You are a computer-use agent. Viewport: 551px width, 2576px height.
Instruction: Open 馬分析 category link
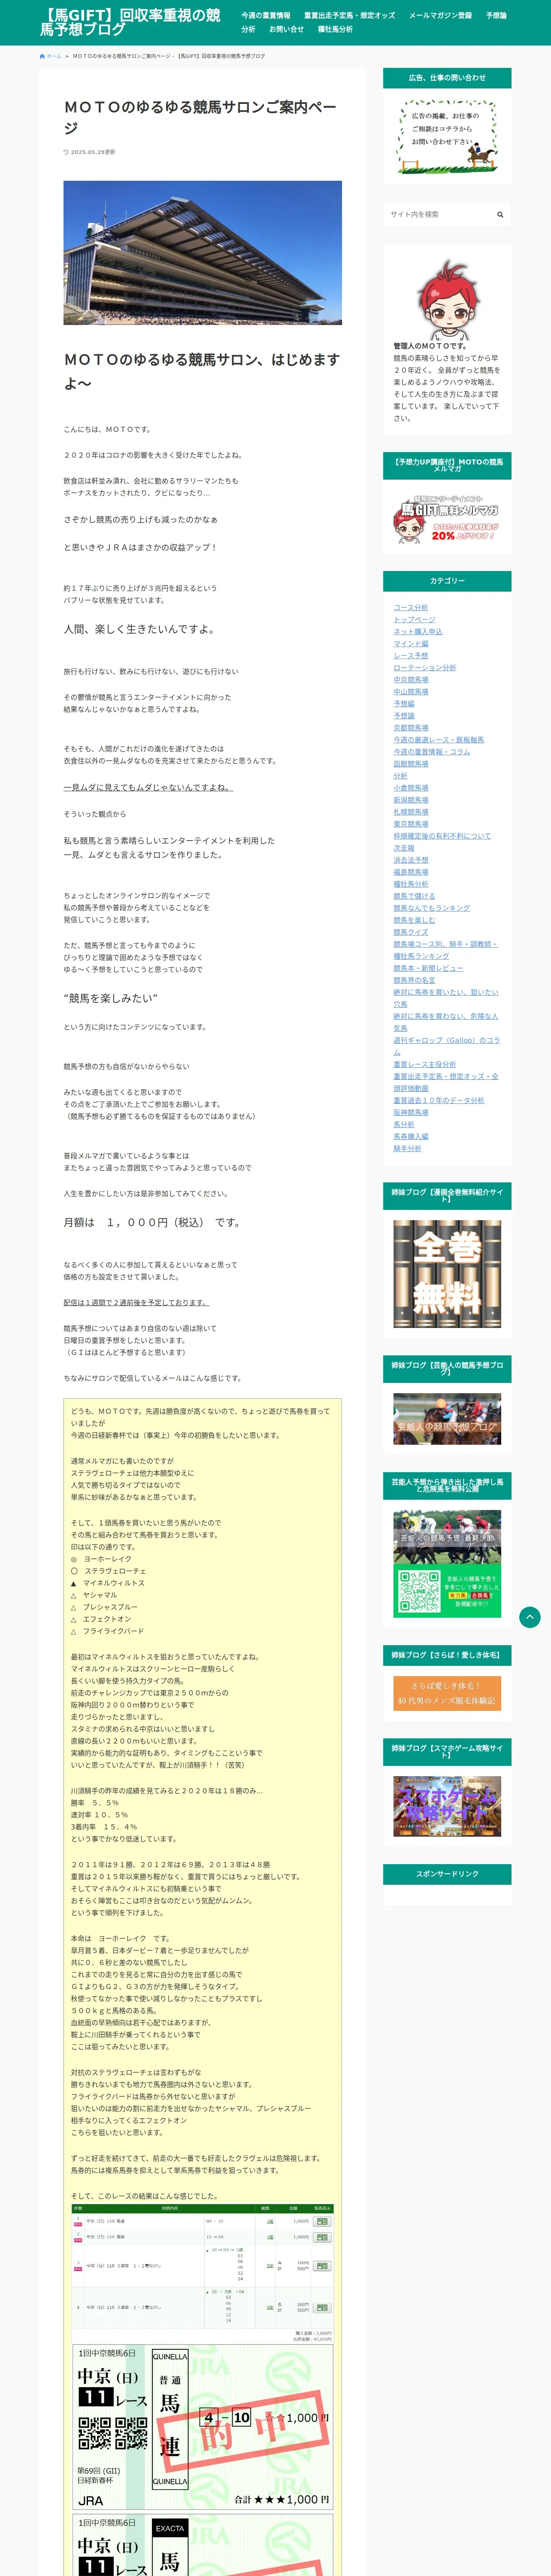(x=403, y=1124)
